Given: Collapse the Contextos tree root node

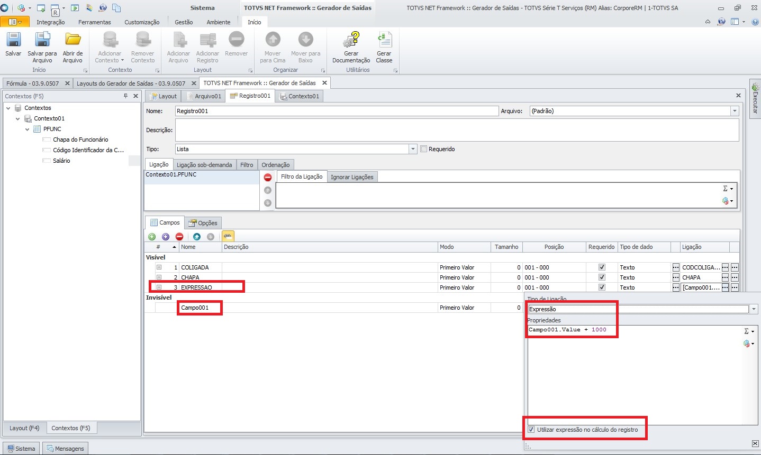Looking at the screenshot, I should [x=8, y=108].
